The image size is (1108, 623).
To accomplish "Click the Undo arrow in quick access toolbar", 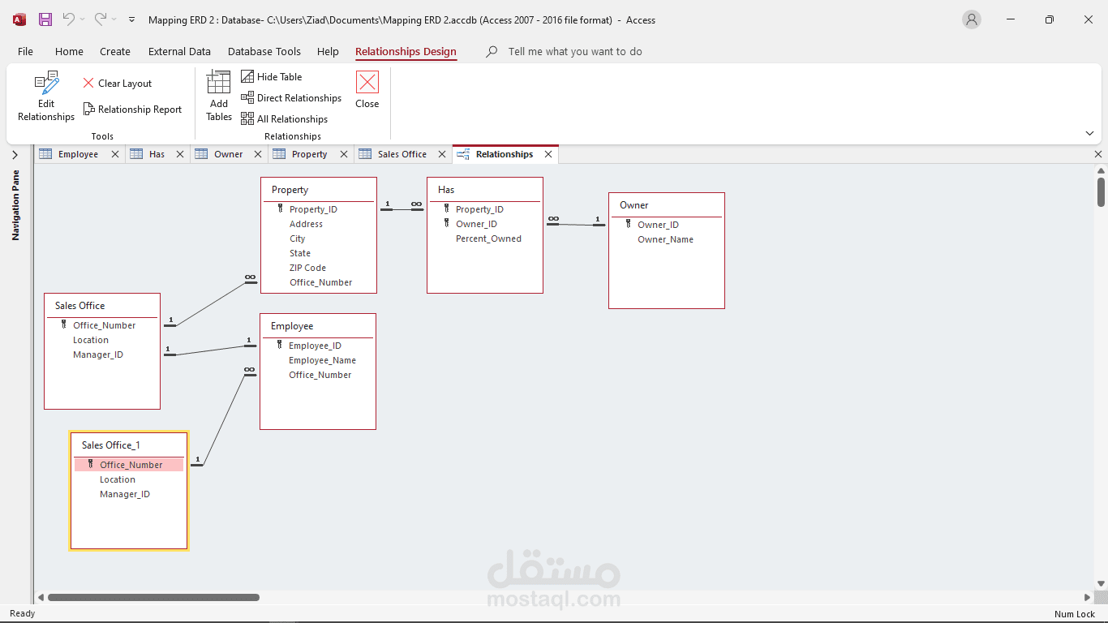I will [x=69, y=19].
